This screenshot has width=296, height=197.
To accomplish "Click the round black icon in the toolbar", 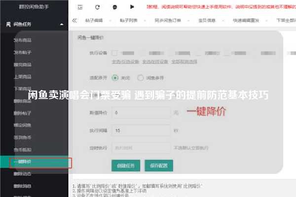I will click(x=115, y=7).
